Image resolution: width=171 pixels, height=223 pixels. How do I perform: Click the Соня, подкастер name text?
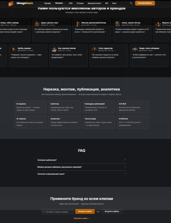(x=105, y=48)
